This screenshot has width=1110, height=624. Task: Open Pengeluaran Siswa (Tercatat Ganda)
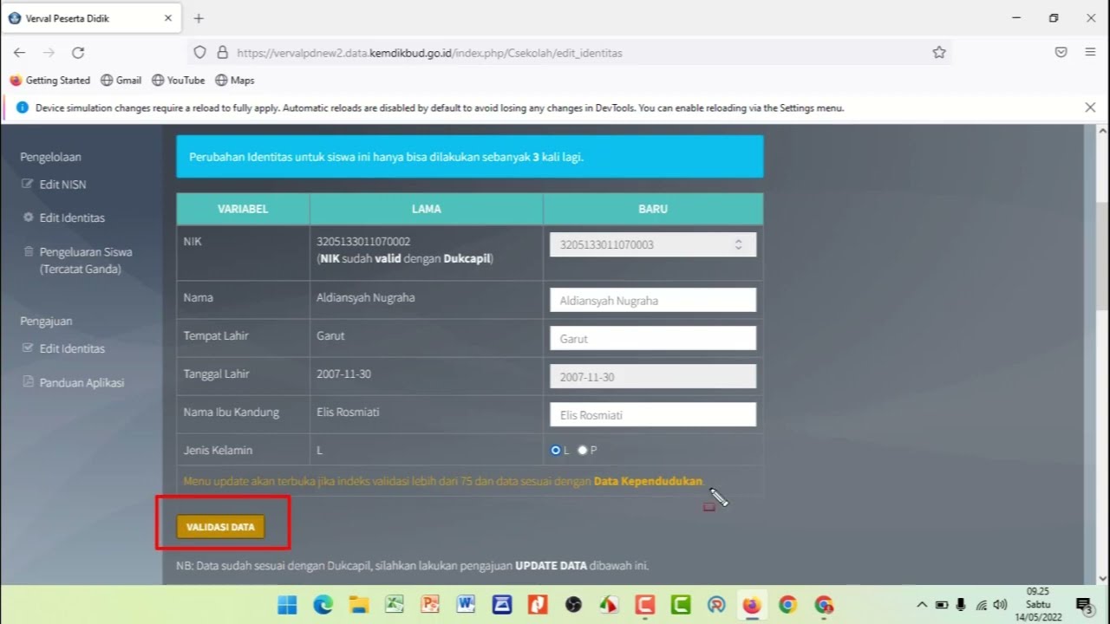point(77,260)
